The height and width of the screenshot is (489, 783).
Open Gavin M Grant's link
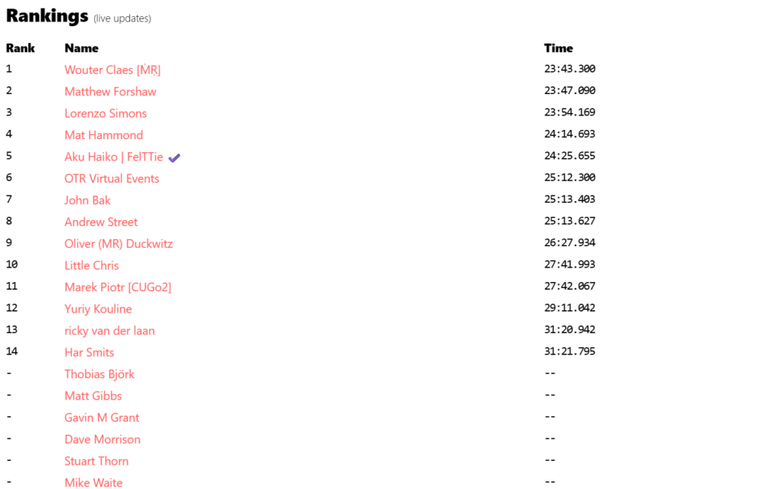pos(102,418)
